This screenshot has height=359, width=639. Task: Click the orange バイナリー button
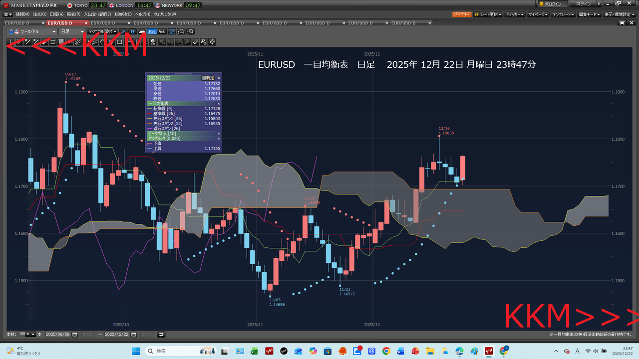(x=461, y=14)
